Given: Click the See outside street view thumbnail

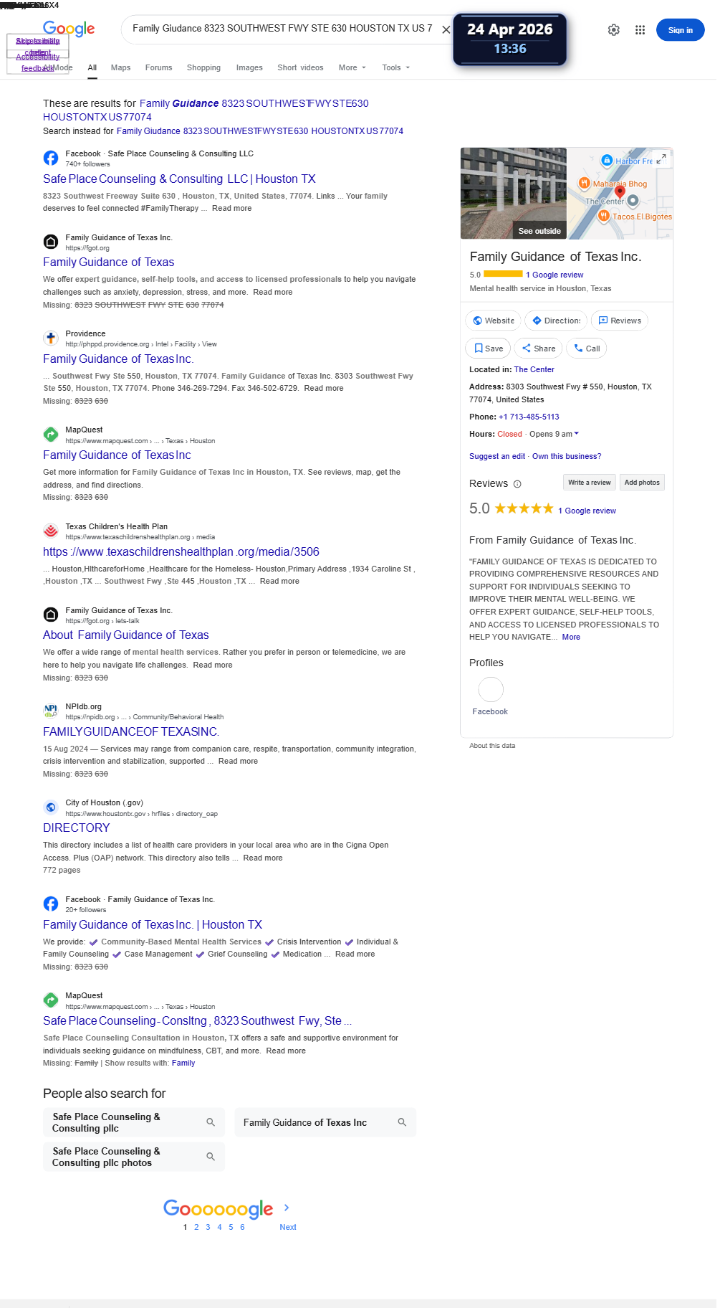Looking at the screenshot, I should 513,194.
